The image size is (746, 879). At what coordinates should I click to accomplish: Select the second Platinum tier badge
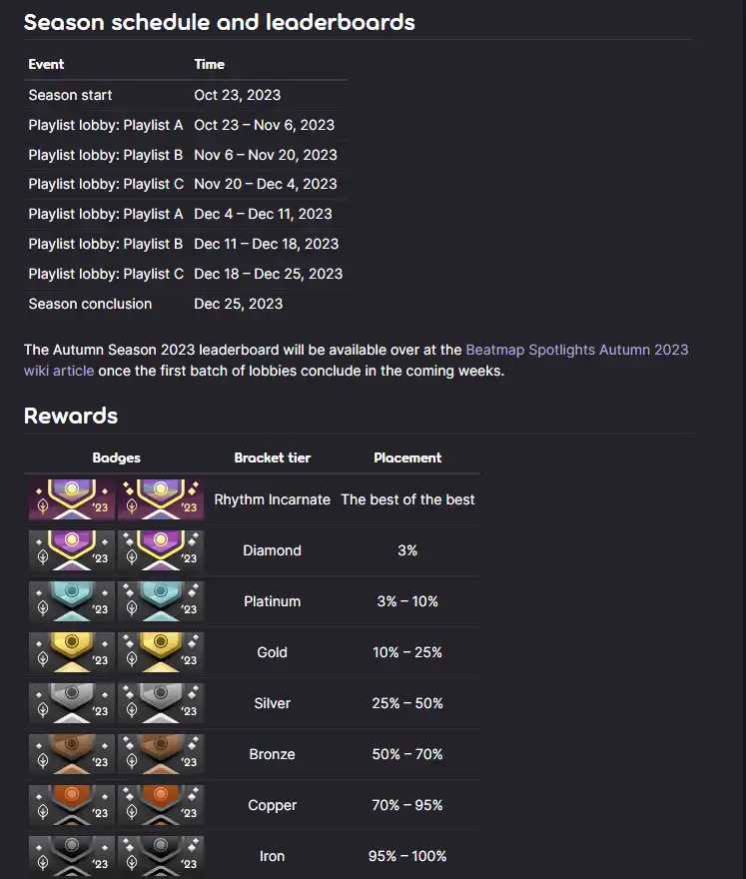(x=161, y=601)
